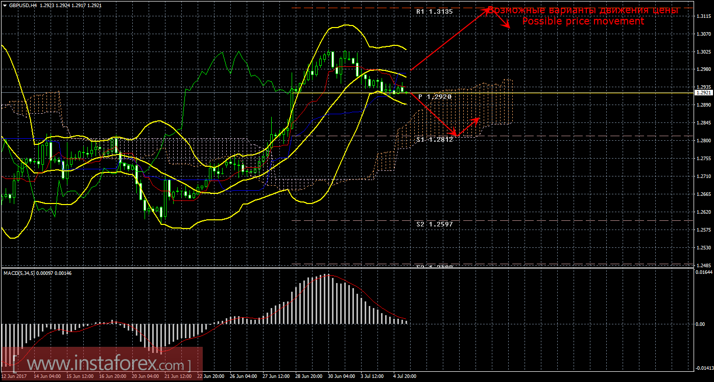The width and height of the screenshot is (714, 382).
Task: Click the 1.2980 price axis value
Action: pos(704,69)
